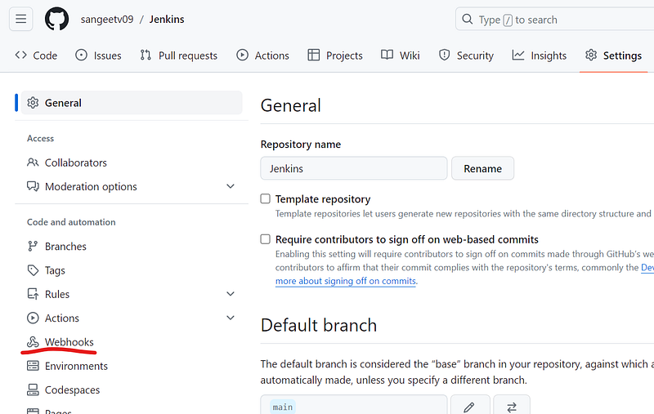The width and height of the screenshot is (654, 414).
Task: Click the Security shield icon
Action: coord(445,55)
